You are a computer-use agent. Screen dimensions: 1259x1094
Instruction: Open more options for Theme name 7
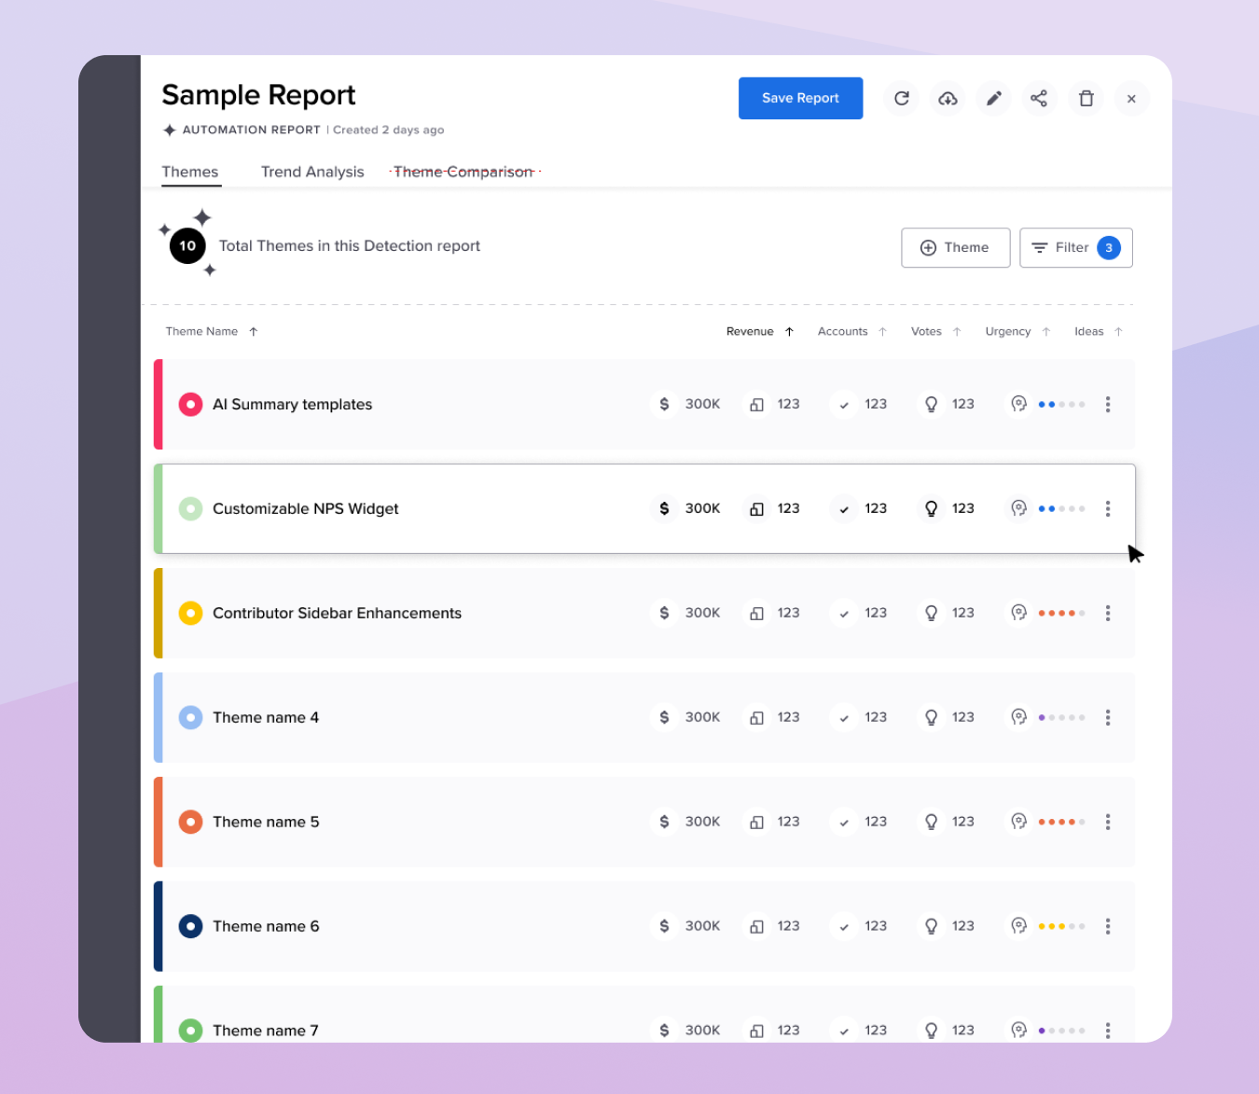point(1108,1031)
